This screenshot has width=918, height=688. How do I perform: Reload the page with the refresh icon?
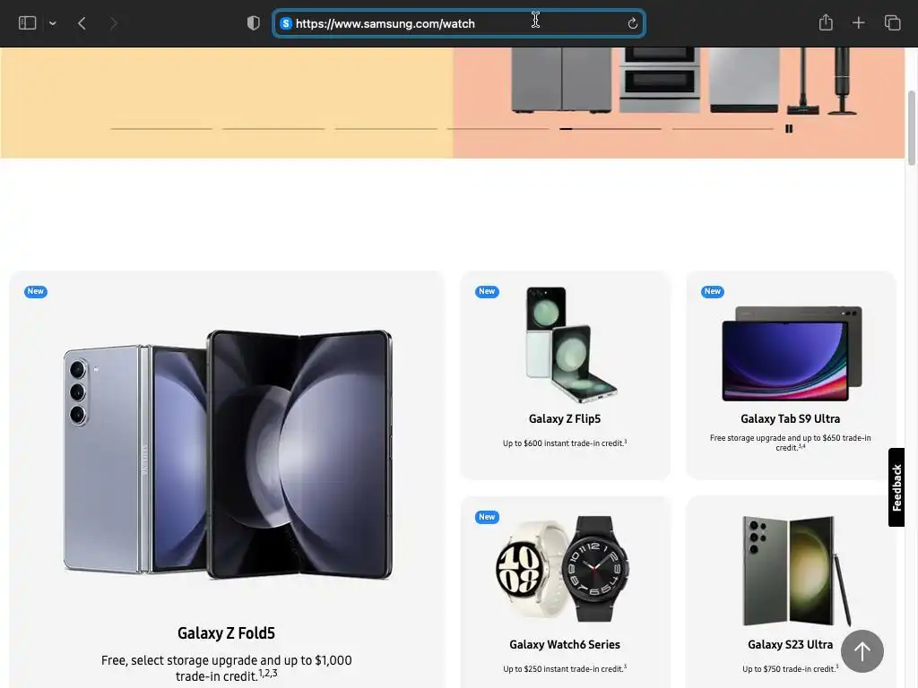tap(632, 23)
